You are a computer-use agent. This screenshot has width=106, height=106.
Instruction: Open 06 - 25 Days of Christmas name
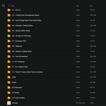21,36
